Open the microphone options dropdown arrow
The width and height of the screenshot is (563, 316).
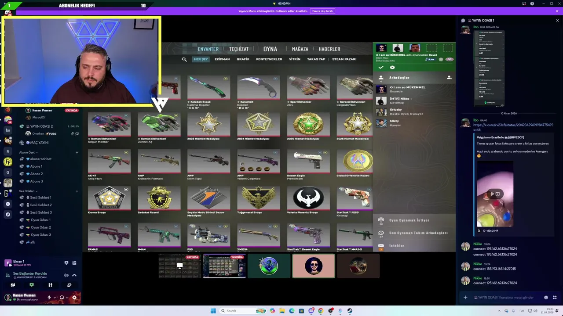pyautogui.click(x=55, y=298)
